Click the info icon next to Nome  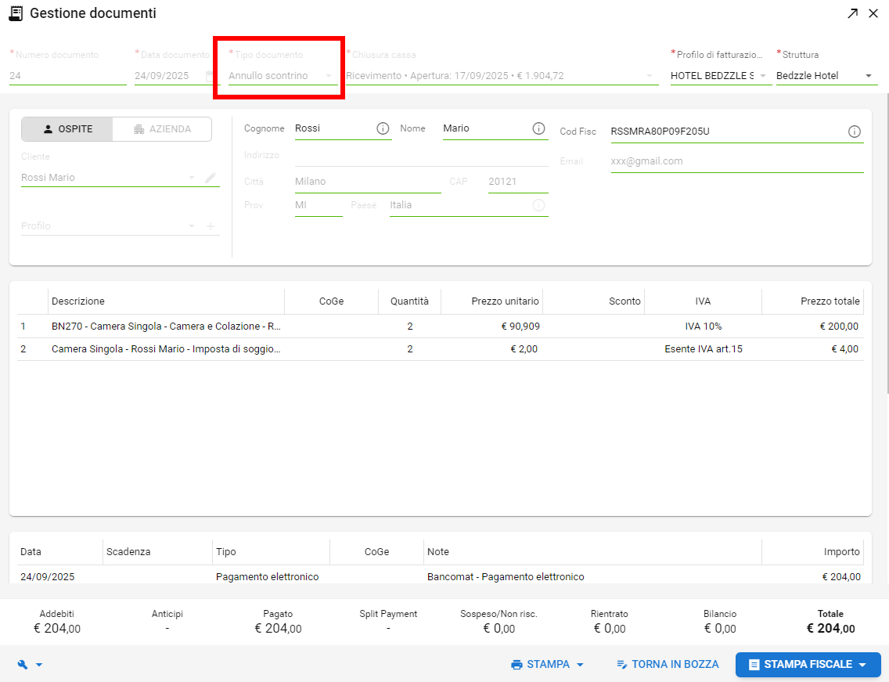pyautogui.click(x=538, y=128)
